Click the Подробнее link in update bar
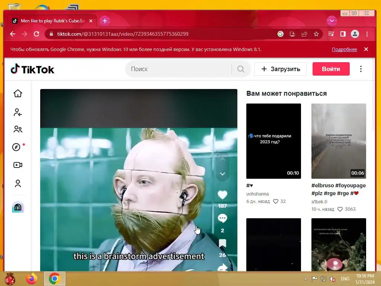This screenshot has width=381, height=286. click(344, 50)
